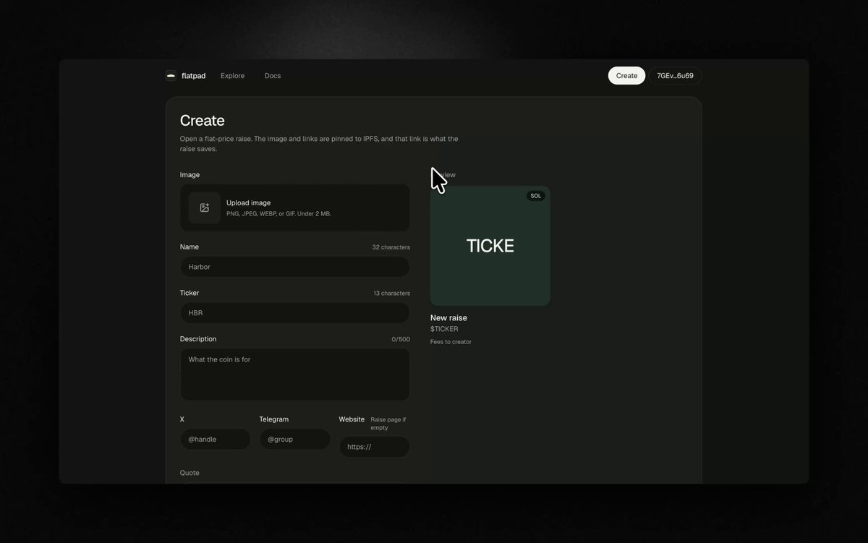Click the image upload picture icon
This screenshot has height=543, width=868.
(x=205, y=208)
